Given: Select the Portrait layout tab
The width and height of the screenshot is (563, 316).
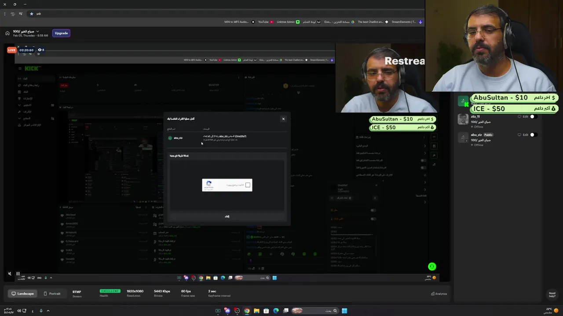Looking at the screenshot, I should coord(52,294).
